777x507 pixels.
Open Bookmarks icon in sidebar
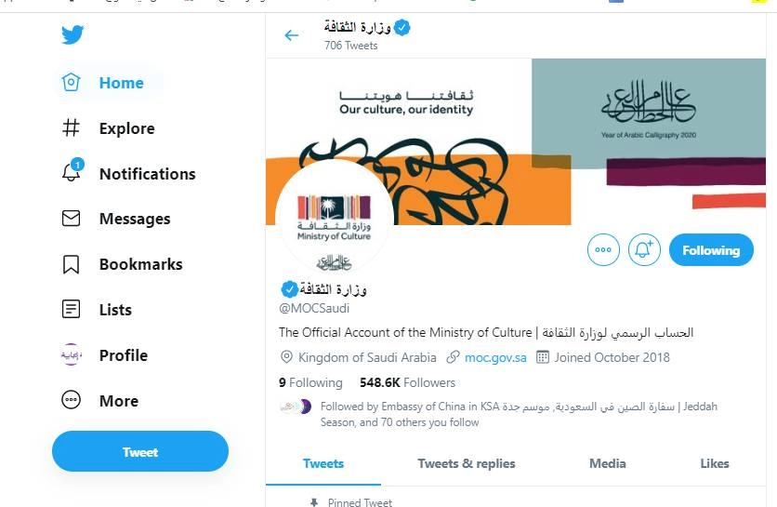[x=72, y=264]
